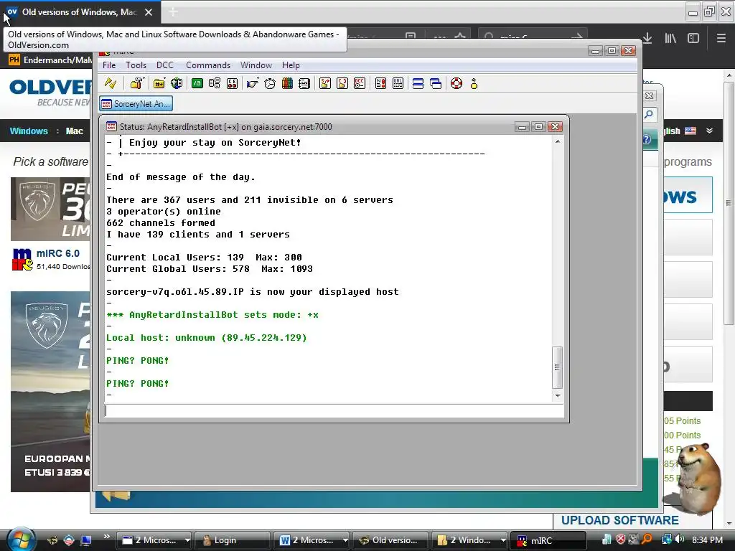
Task: Click the UPLOAD SOFTWARE link
Action: [x=619, y=521]
